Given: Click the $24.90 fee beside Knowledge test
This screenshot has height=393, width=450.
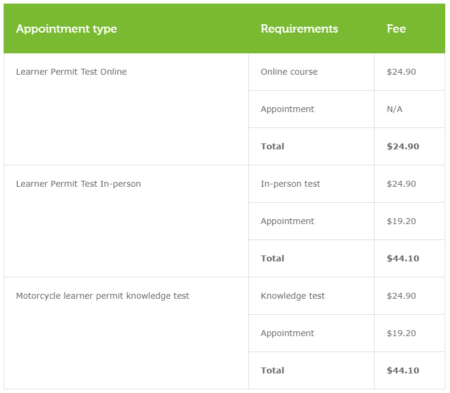Looking at the screenshot, I should click(401, 296).
